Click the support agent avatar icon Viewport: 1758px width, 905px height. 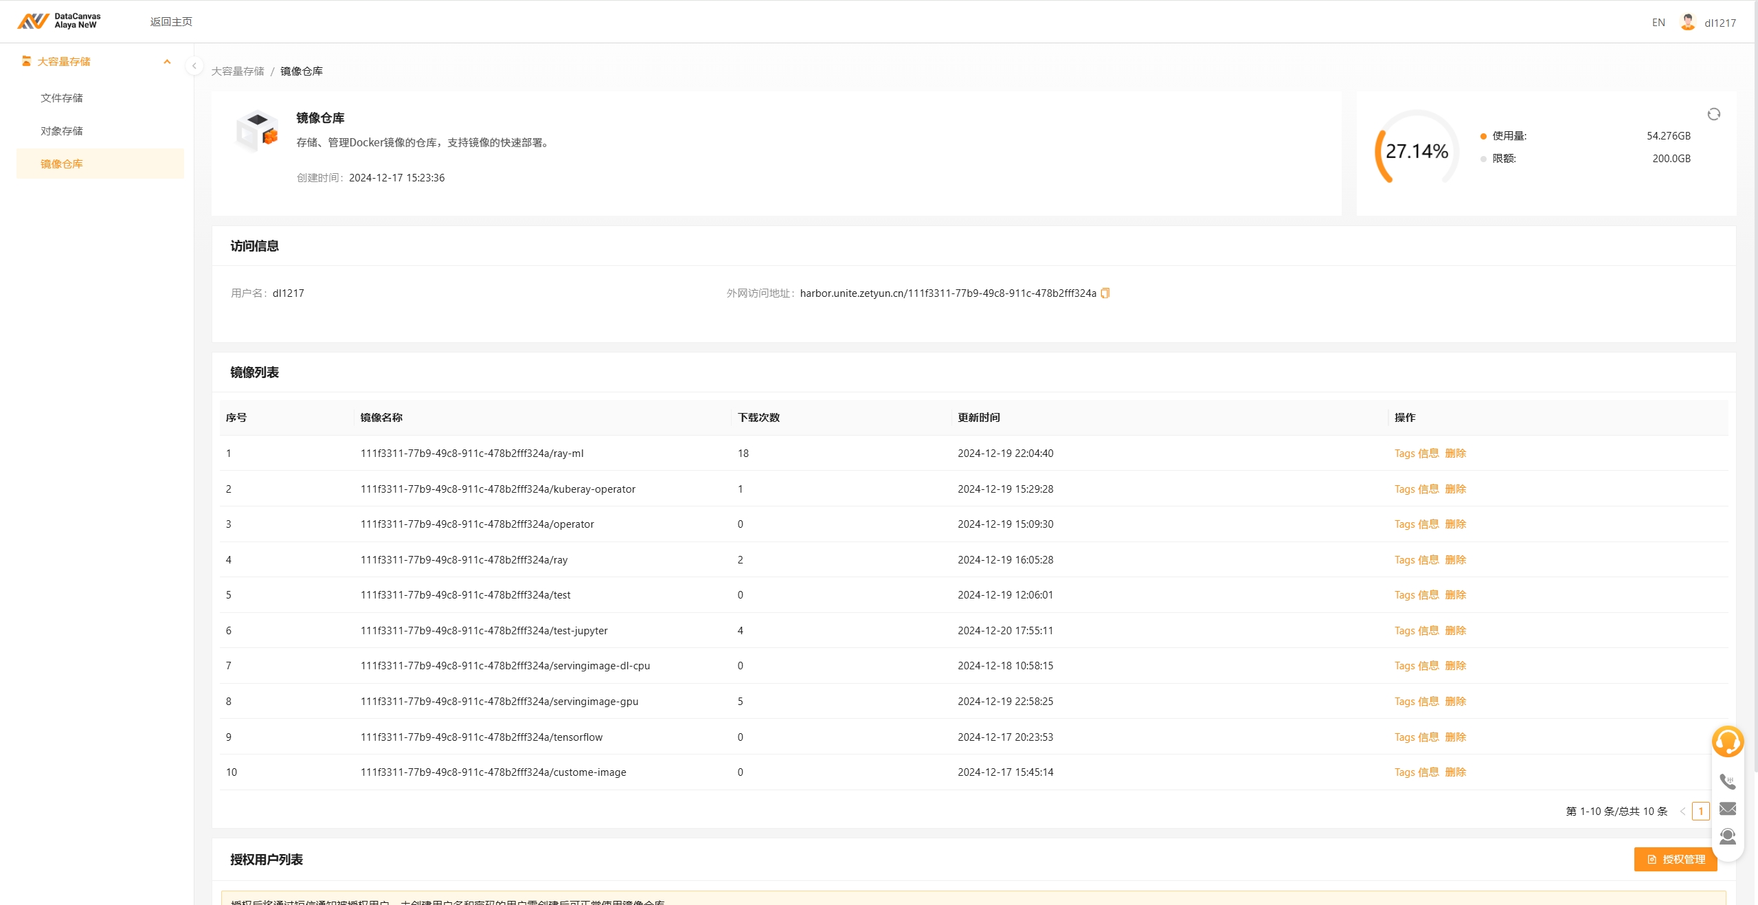(x=1727, y=836)
